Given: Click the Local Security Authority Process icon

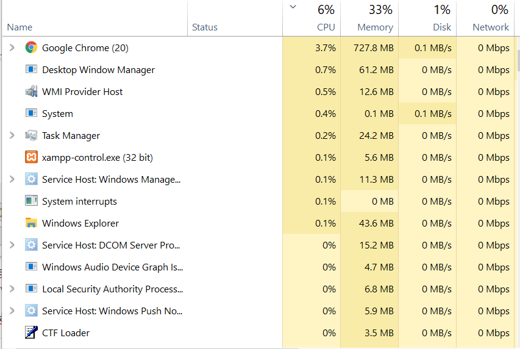Looking at the screenshot, I should point(31,288).
